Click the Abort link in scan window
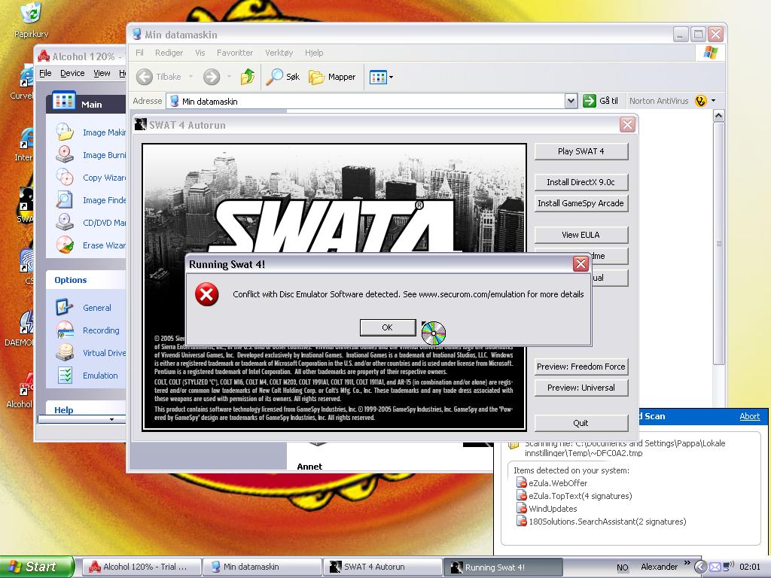The image size is (771, 578). 749,416
